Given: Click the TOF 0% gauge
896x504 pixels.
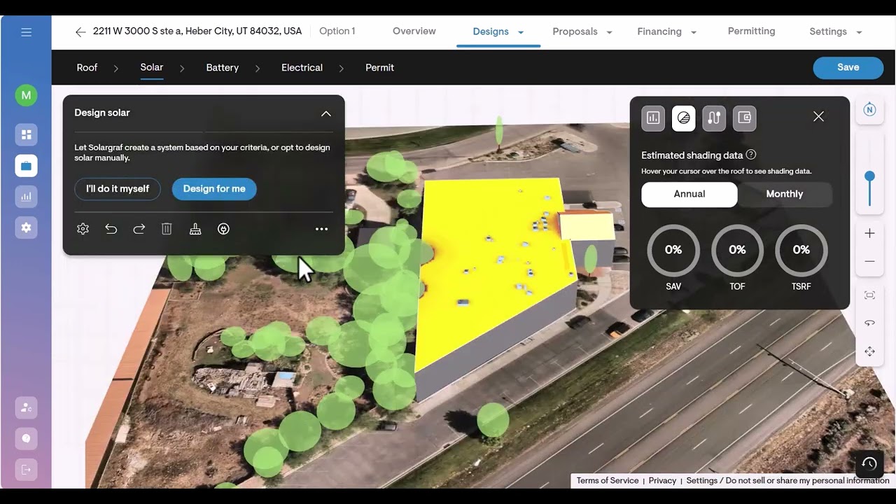Looking at the screenshot, I should tap(737, 251).
